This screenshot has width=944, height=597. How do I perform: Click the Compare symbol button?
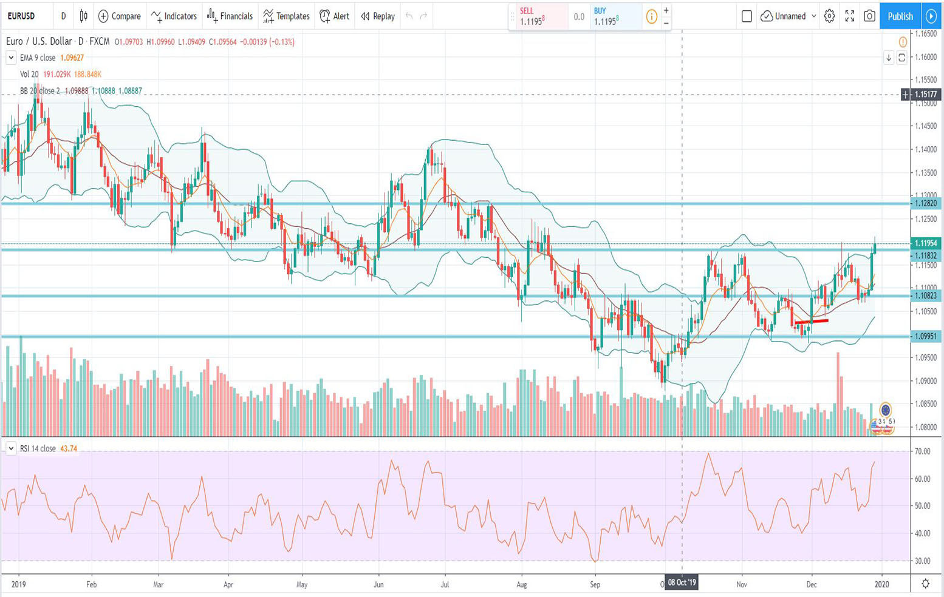[120, 16]
